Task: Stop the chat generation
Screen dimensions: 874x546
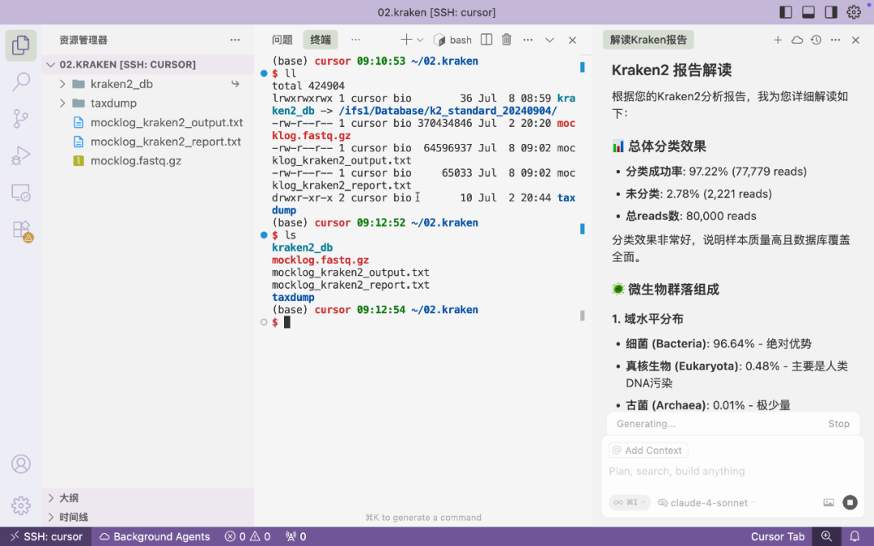Action: pos(838,424)
